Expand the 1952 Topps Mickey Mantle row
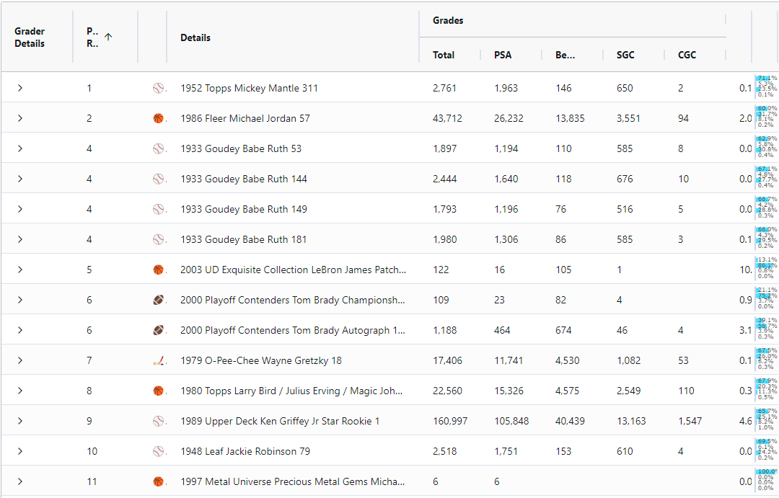This screenshot has height=498, width=779. (x=20, y=88)
